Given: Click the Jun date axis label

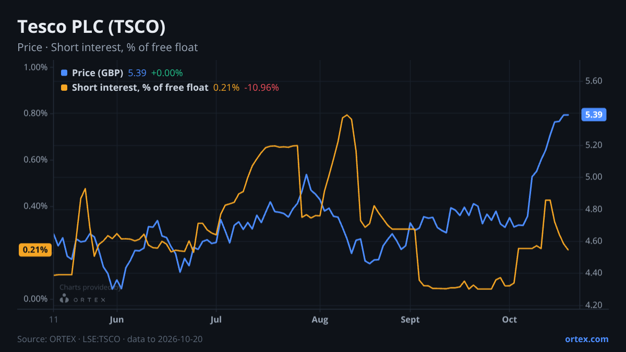Looking at the screenshot, I should click(x=117, y=320).
